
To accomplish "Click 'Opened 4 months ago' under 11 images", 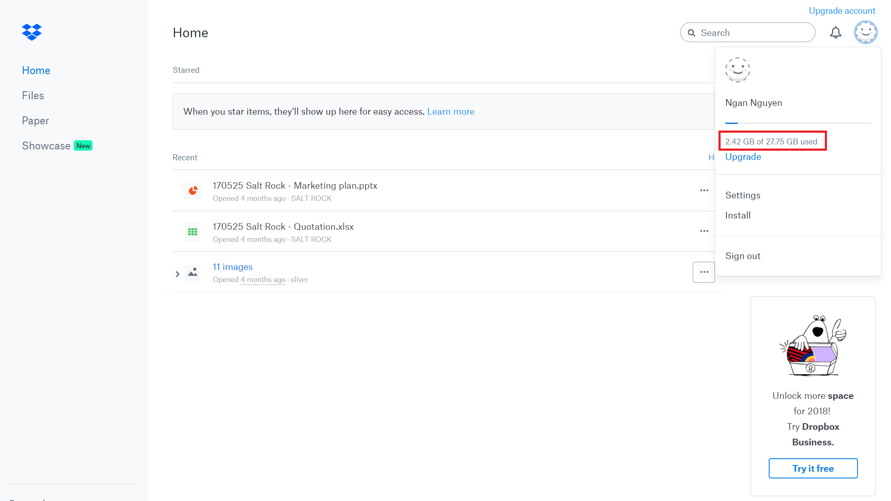I will [x=249, y=280].
